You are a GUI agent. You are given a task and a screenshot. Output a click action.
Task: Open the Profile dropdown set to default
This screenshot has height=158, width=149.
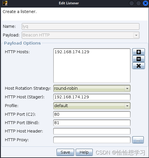pos(92,106)
